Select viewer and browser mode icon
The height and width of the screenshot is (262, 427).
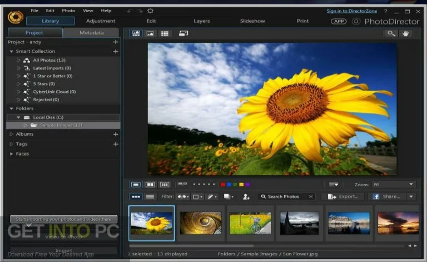click(x=136, y=33)
